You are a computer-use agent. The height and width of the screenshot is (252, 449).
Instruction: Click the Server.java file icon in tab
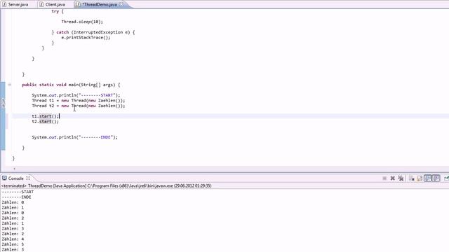coord(4,4)
